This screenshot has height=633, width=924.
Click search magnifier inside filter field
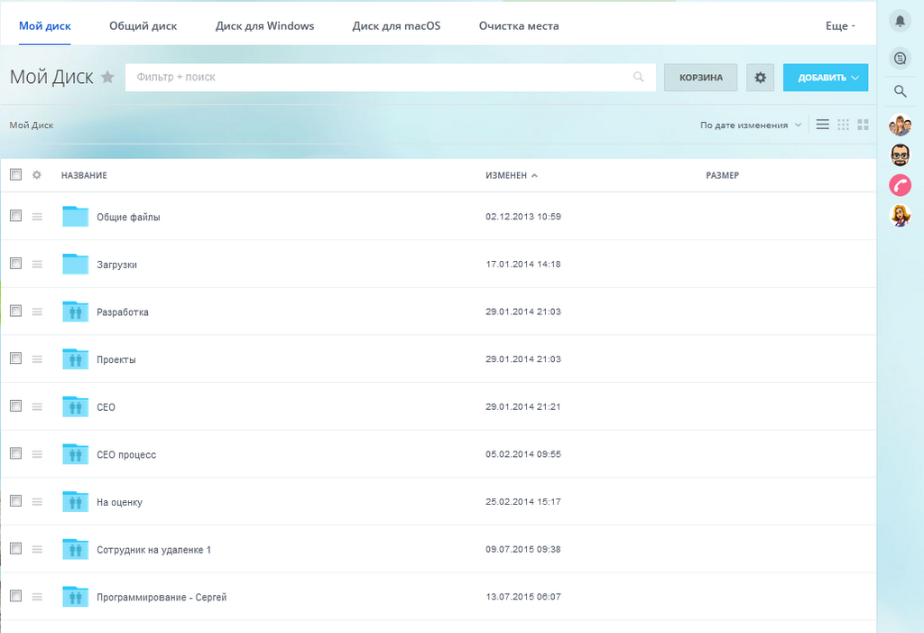(638, 77)
